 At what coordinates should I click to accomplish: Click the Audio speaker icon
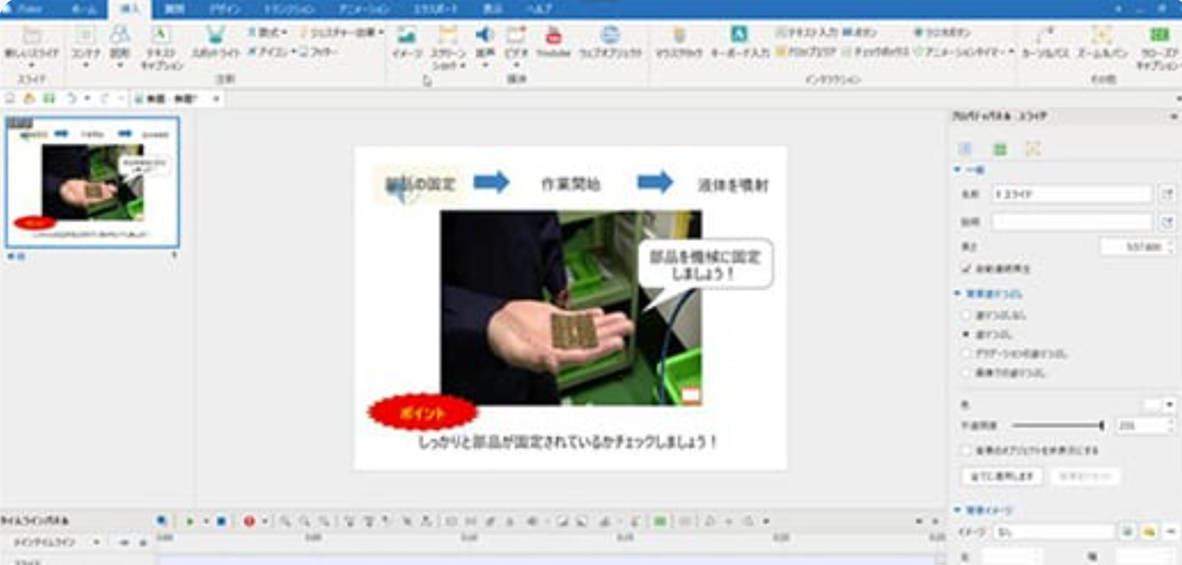(x=484, y=35)
